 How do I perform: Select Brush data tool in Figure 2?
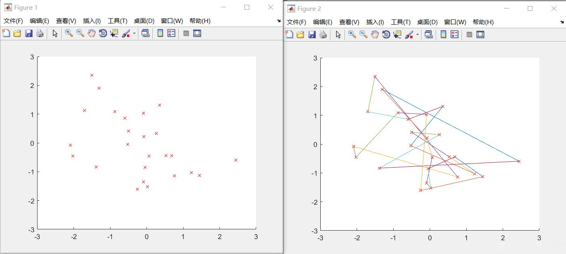pos(409,35)
